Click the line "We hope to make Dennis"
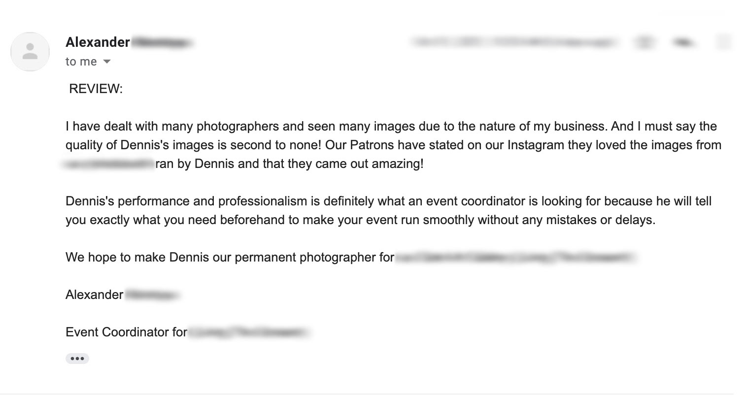The height and width of the screenshot is (395, 747). (x=230, y=257)
